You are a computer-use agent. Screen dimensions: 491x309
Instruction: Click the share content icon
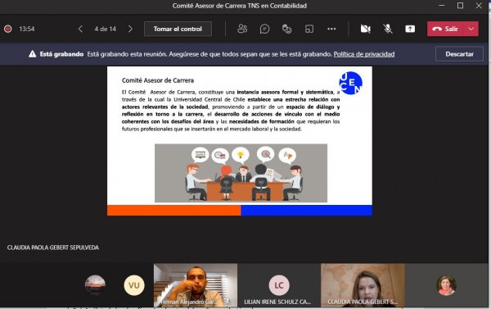pos(410,29)
